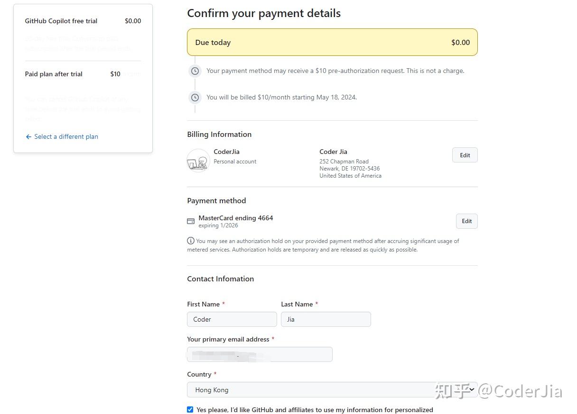The height and width of the screenshot is (414, 577).
Task: Click inside the First Name input field
Action: point(232,319)
